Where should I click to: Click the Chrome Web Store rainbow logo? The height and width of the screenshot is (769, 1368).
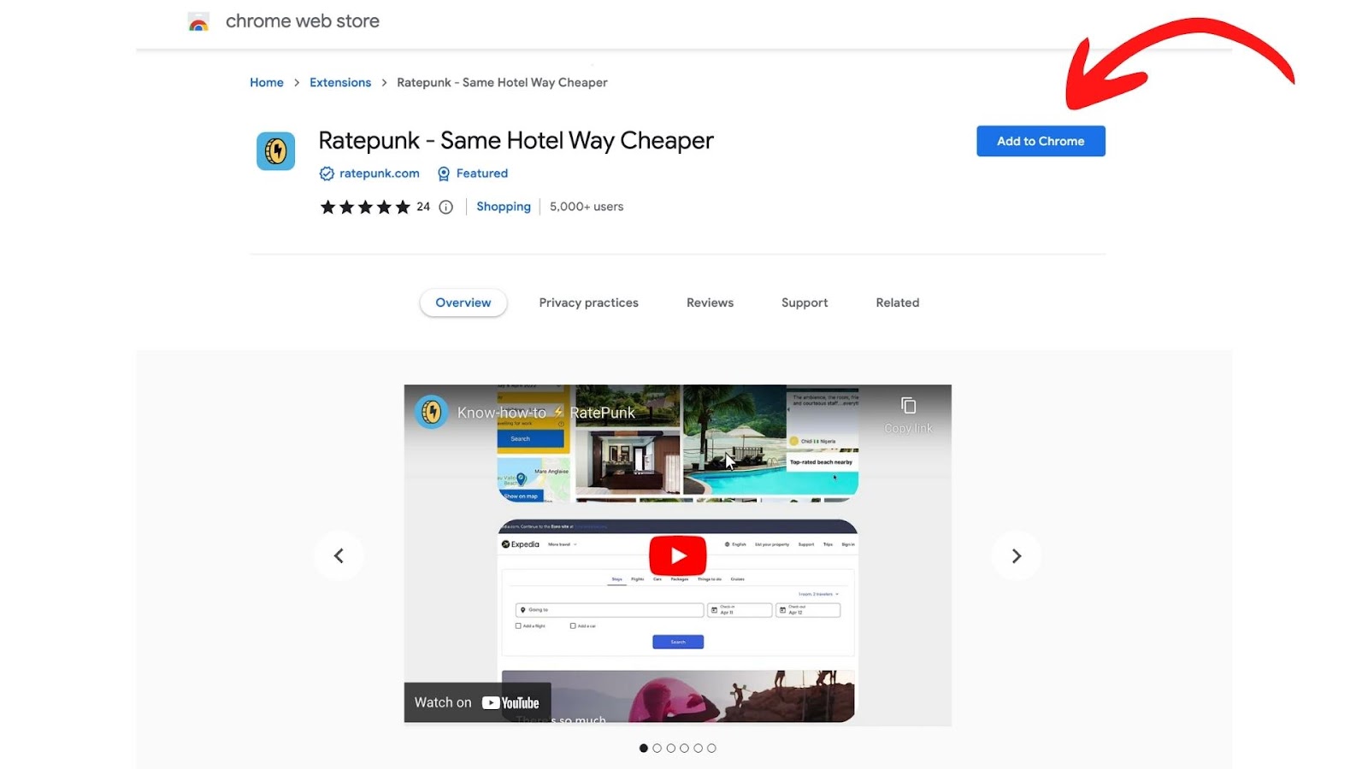click(198, 22)
